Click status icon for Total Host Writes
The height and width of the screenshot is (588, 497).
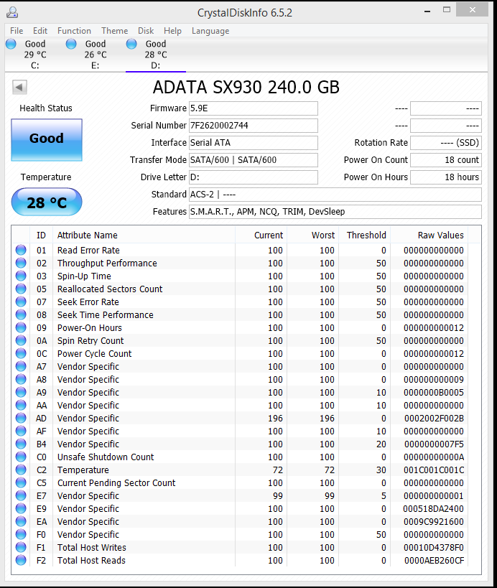coord(21,548)
